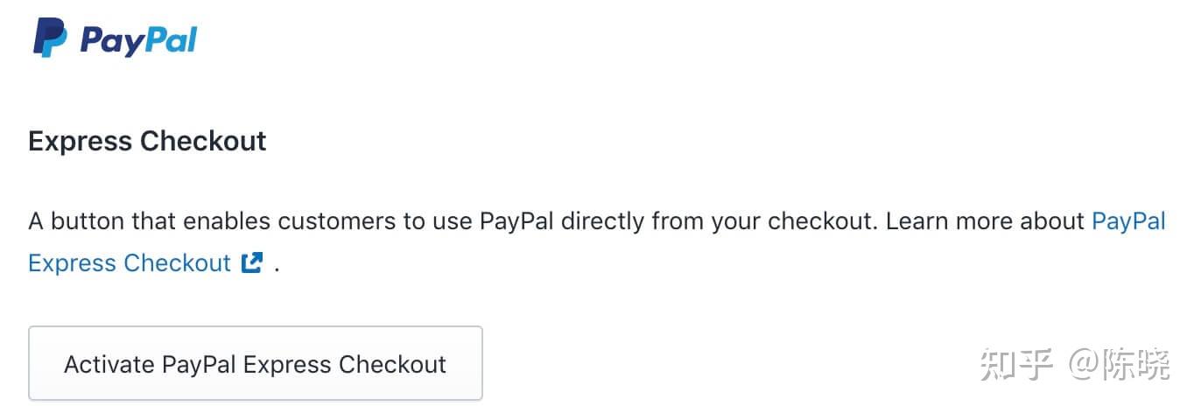Click the "Learn more about" text
The width and height of the screenshot is (1201, 413).
tap(985, 220)
